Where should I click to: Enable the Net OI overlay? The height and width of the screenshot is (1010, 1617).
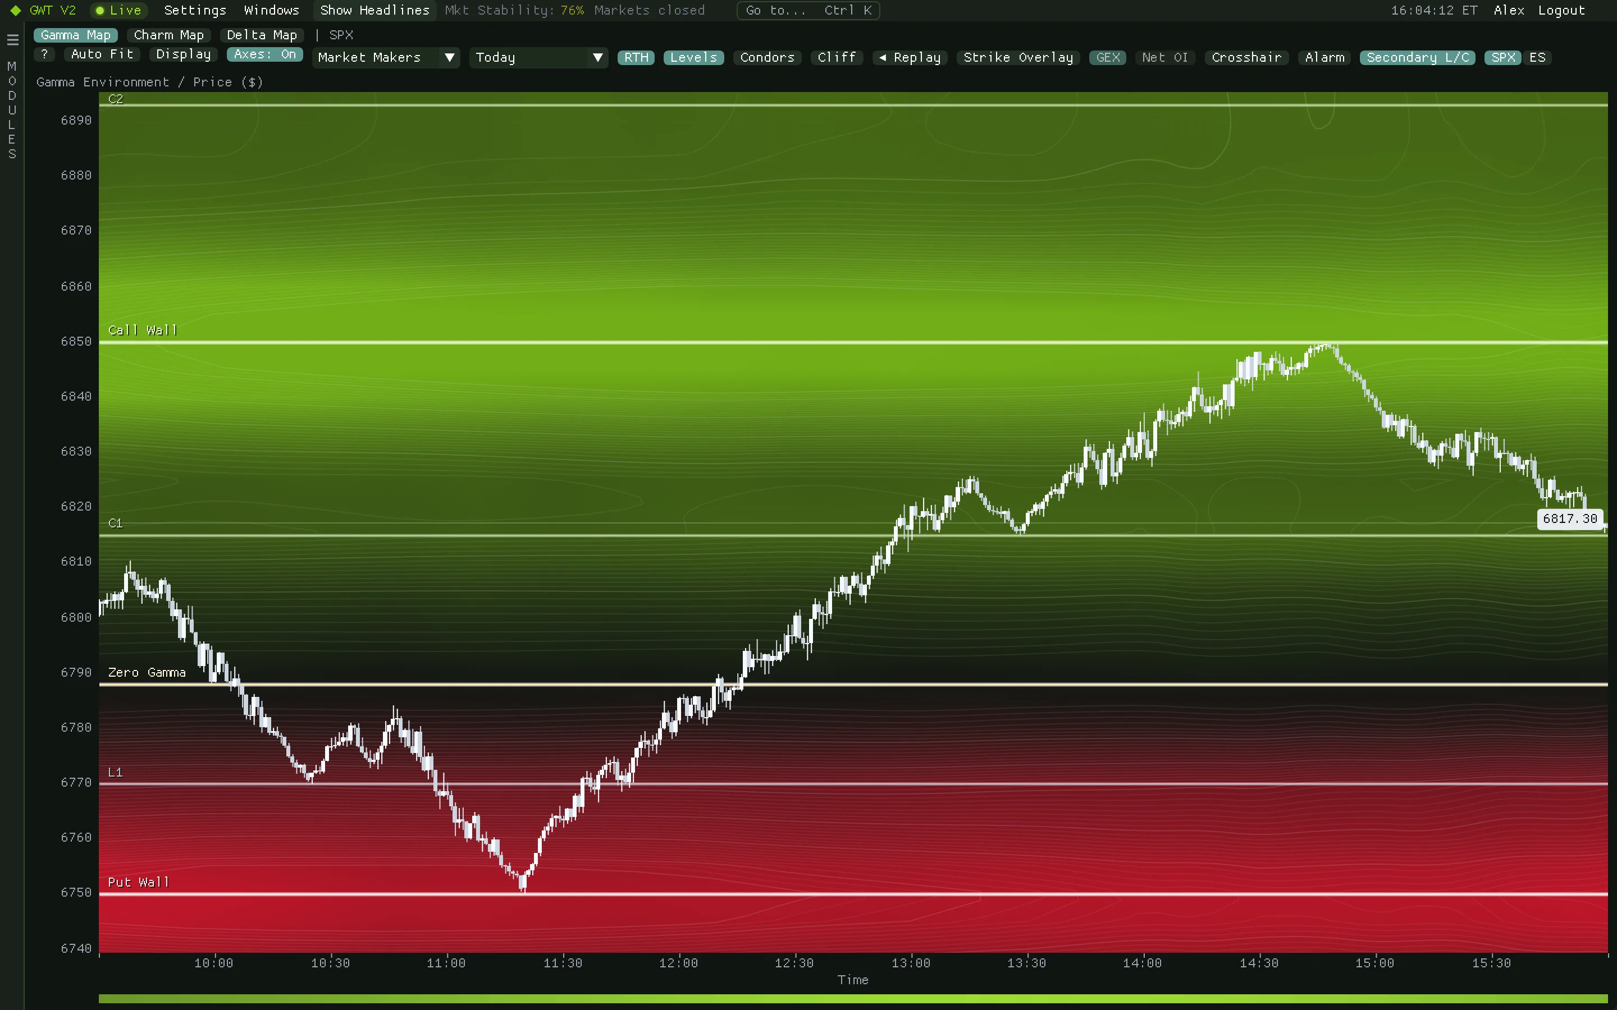[1166, 57]
